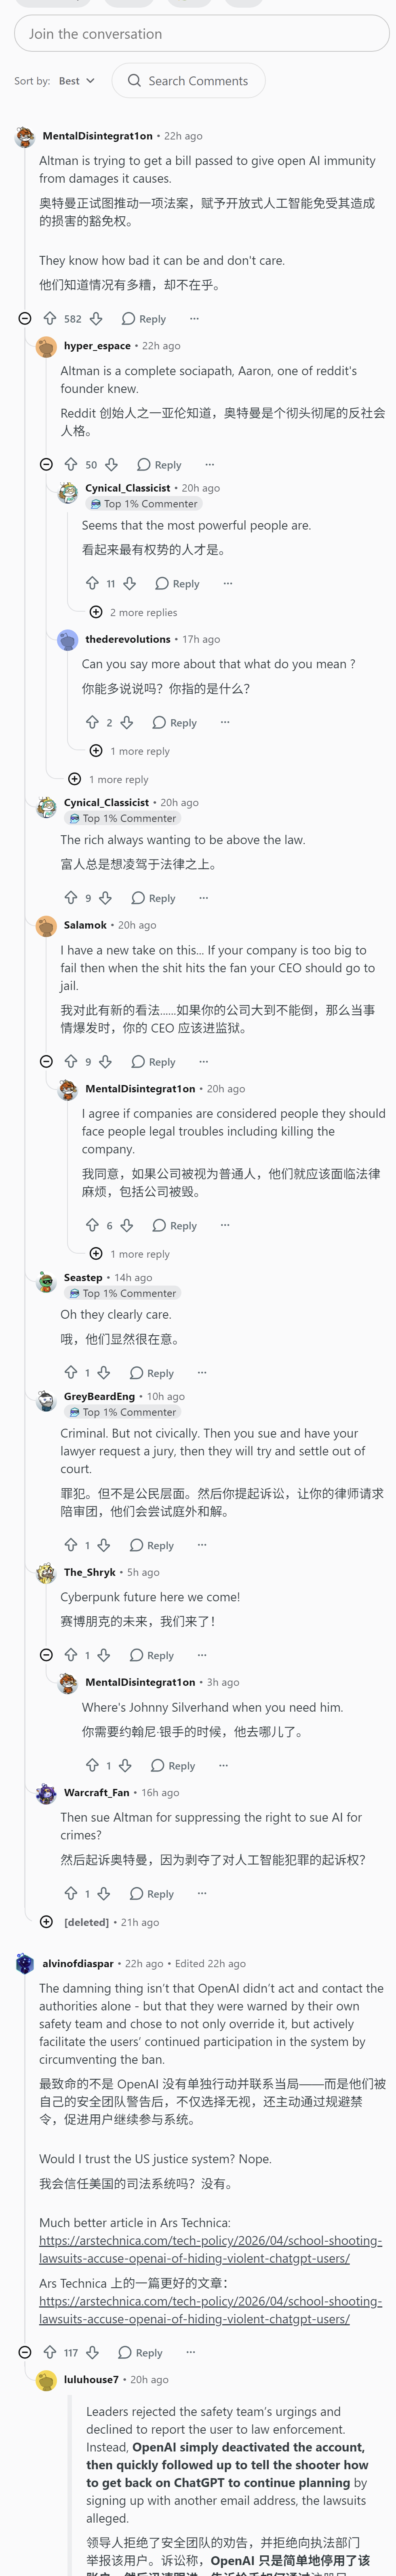Screen dimensions: 396x2576
Task: Open the first Ars Technica article link
Action: click(210, 2251)
